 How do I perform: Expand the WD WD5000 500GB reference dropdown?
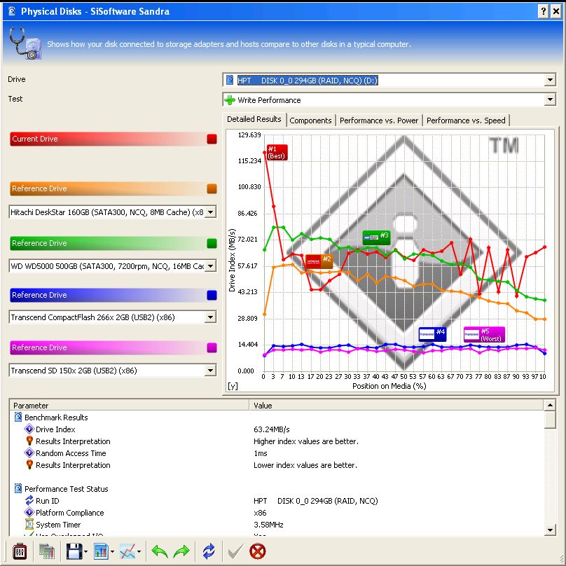(210, 266)
